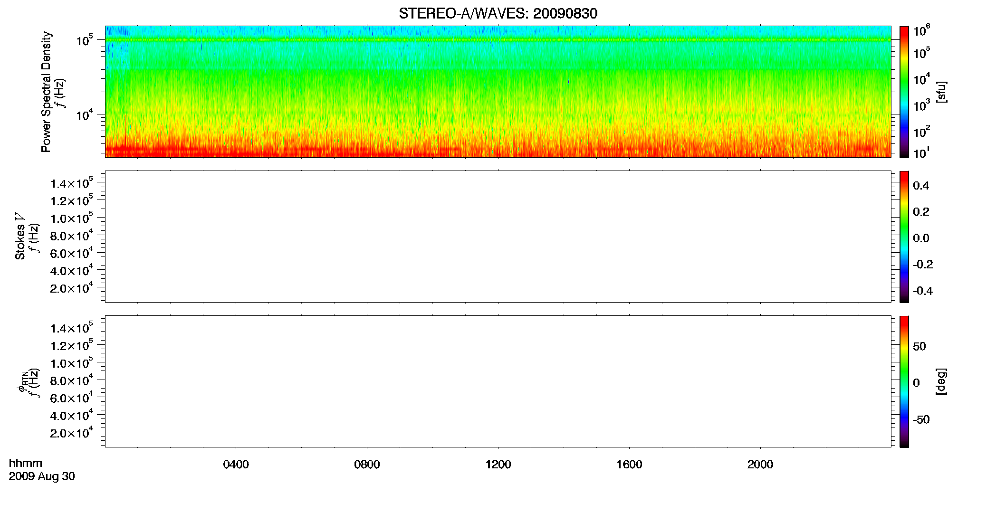Click the plot title STEREO-A/WAVES: 20090830
This screenshot has height=513, width=996.
point(498,13)
